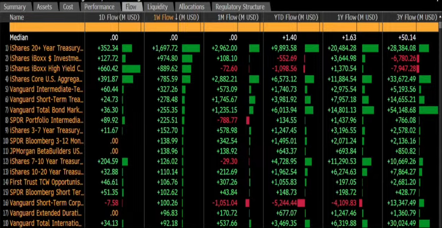Click the +30,024.49 3Y flow value
The width and height of the screenshot is (442, 228).
click(401, 223)
